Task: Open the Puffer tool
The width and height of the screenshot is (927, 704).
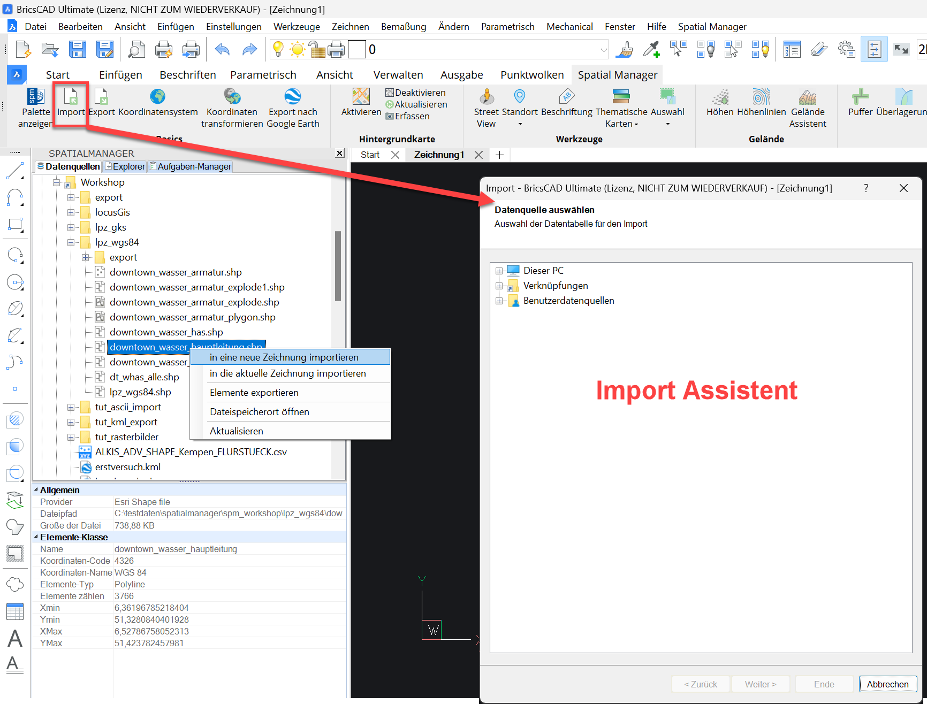Action: point(861,104)
